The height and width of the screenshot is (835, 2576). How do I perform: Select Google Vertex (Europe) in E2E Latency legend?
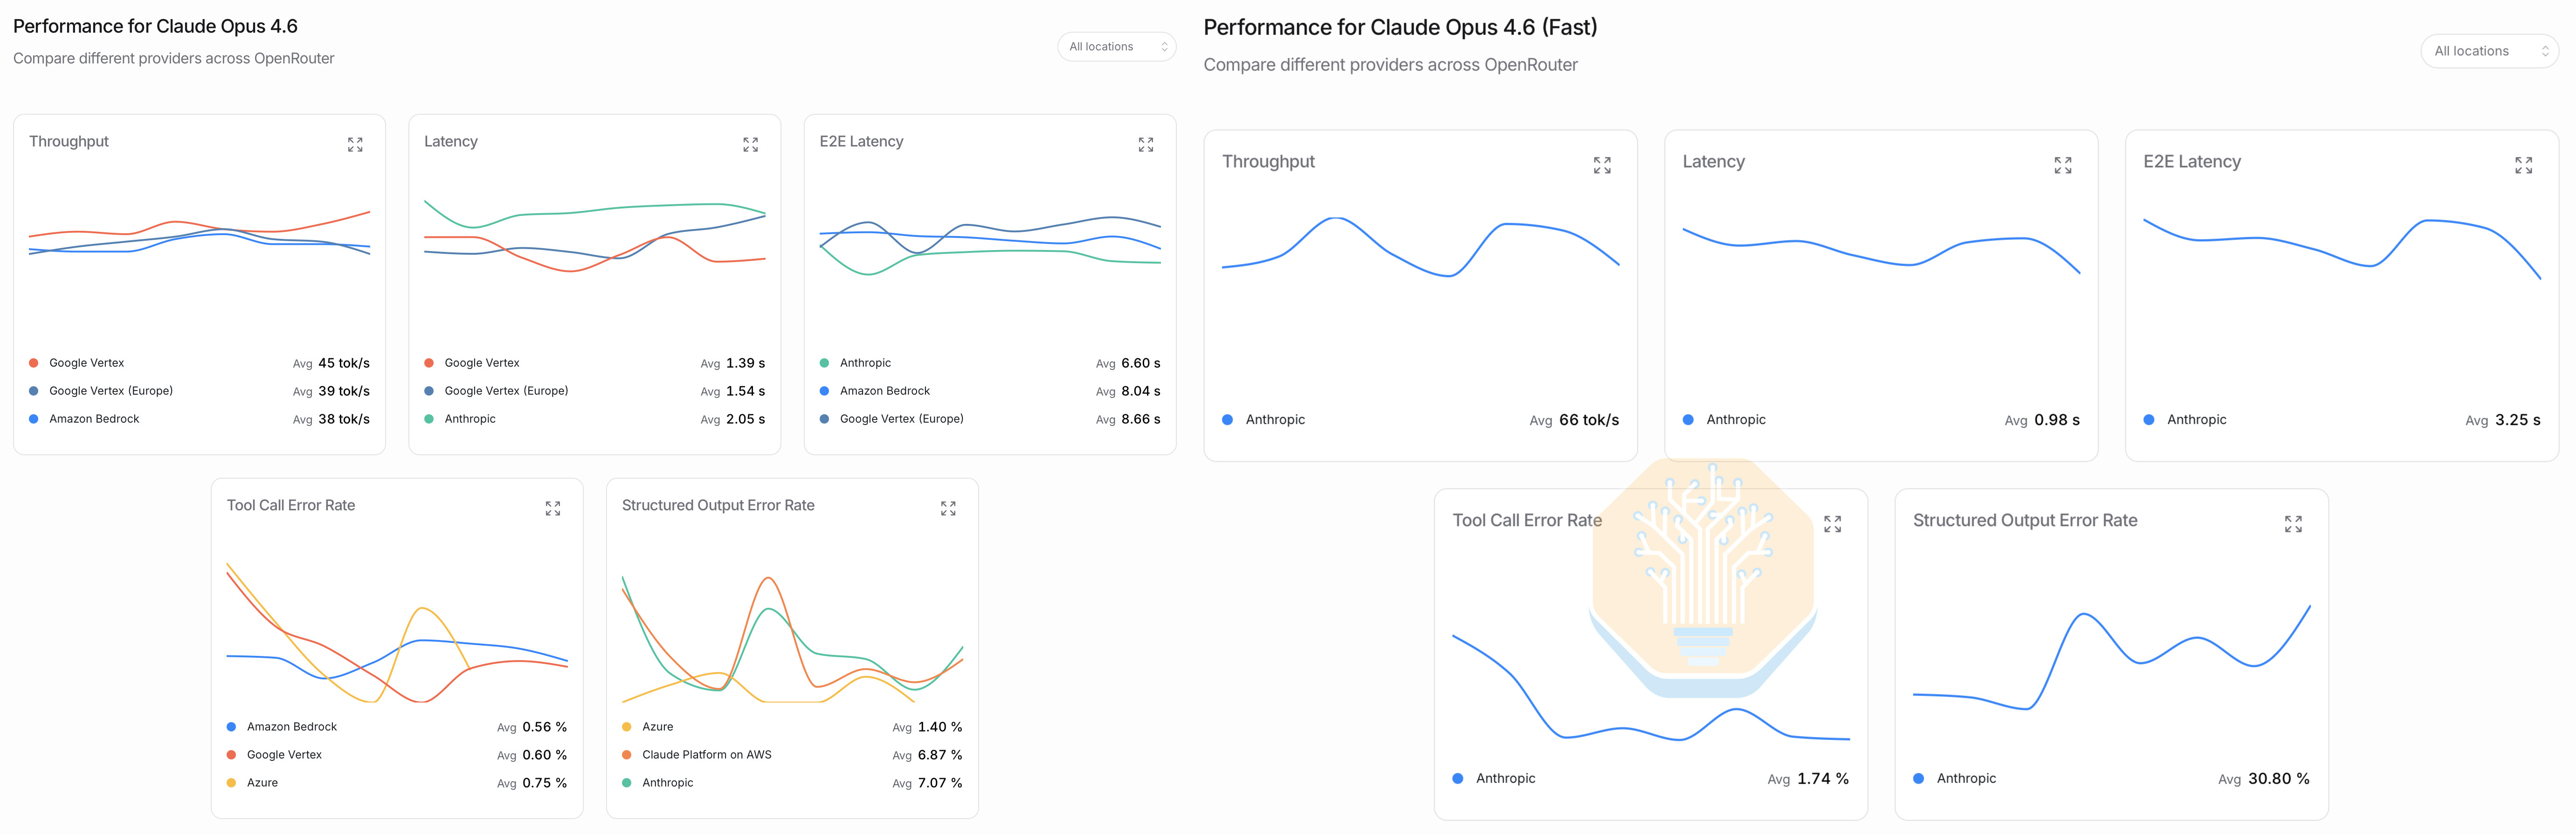(901, 419)
